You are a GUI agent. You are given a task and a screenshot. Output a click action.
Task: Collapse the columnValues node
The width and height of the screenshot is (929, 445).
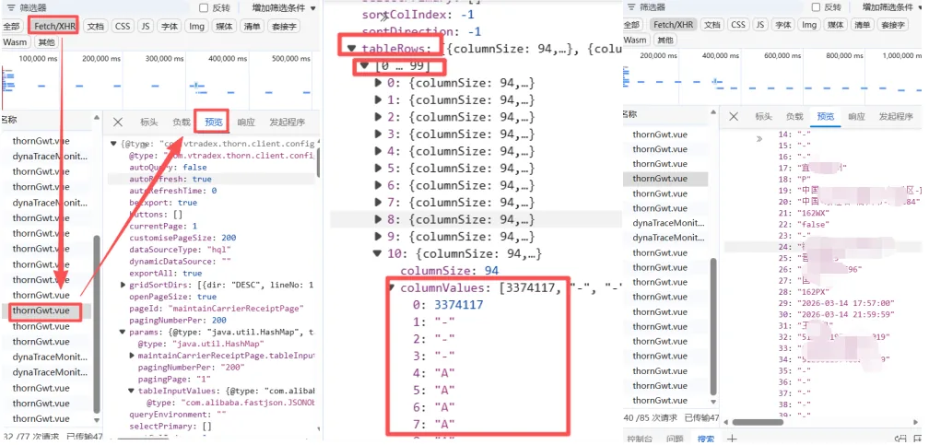(x=391, y=288)
